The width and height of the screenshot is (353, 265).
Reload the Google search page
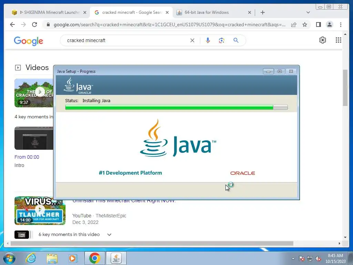(34, 24)
